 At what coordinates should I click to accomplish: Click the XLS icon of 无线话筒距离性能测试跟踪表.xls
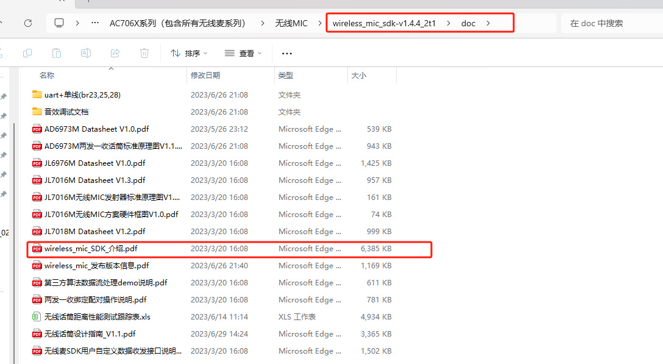(x=37, y=317)
